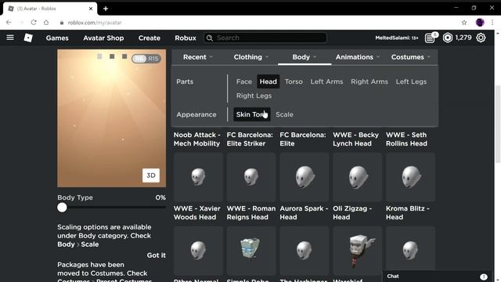The image size is (501, 282).
Task: Go to the Avatar Shop
Action: 103,38
